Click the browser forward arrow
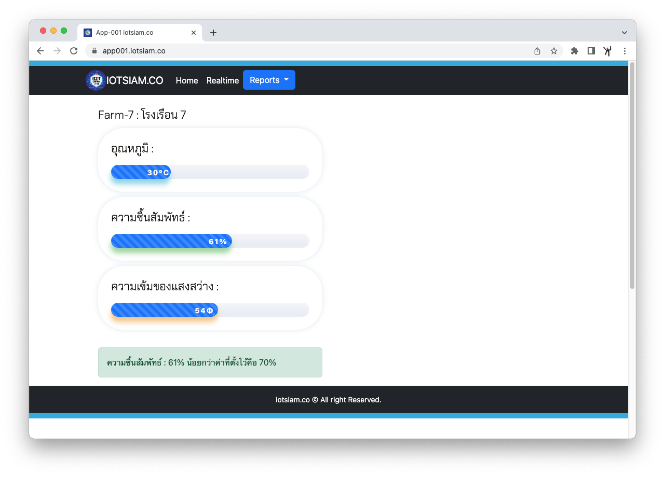665x477 pixels. point(57,51)
